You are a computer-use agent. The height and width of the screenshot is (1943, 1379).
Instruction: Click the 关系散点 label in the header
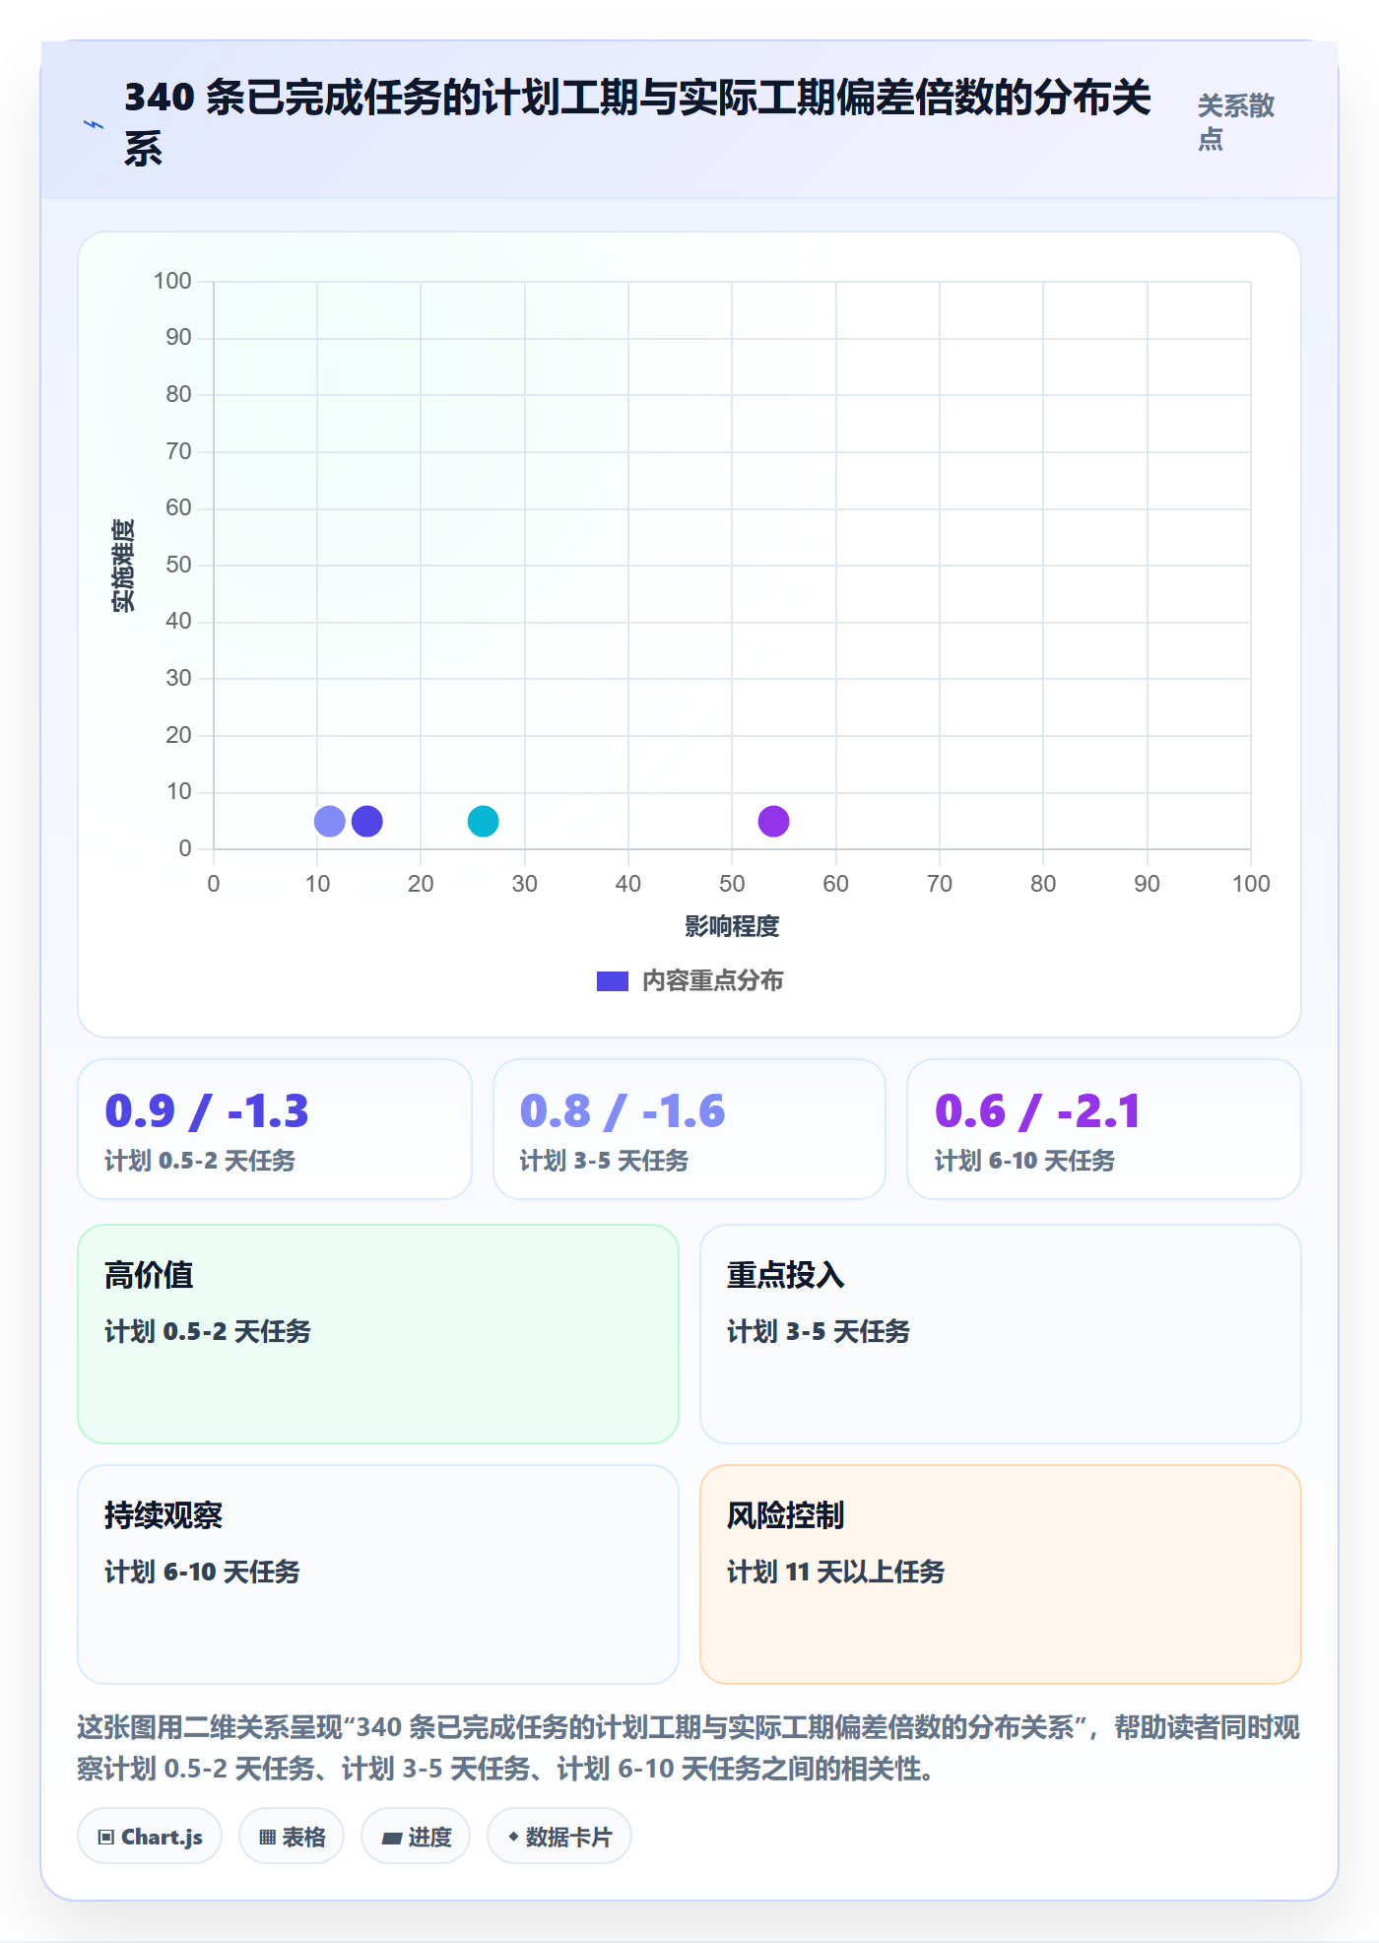tap(1236, 122)
